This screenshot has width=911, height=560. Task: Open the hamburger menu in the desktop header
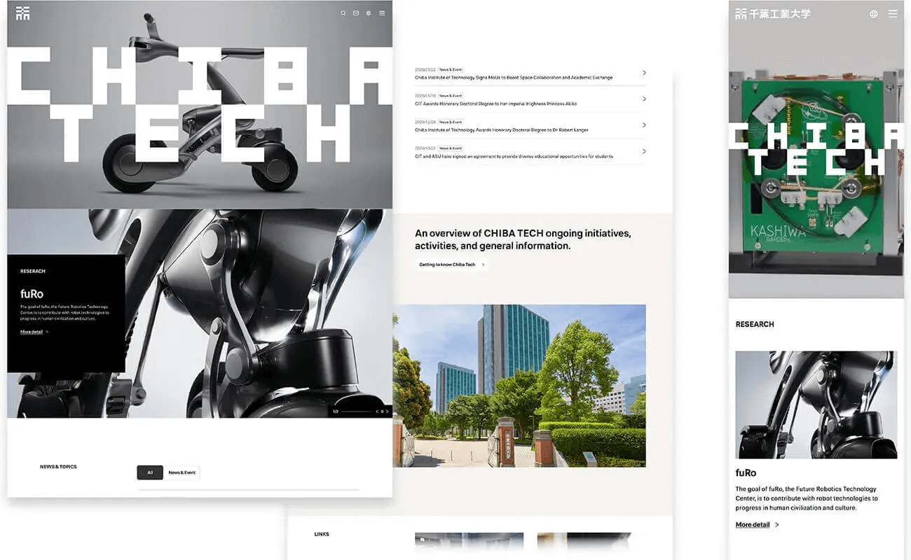tap(383, 13)
